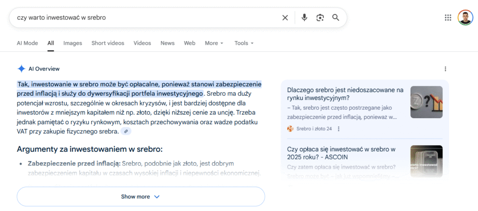
Task: Click the source link chip after 'fizycznego srebra'
Action: tap(126, 132)
